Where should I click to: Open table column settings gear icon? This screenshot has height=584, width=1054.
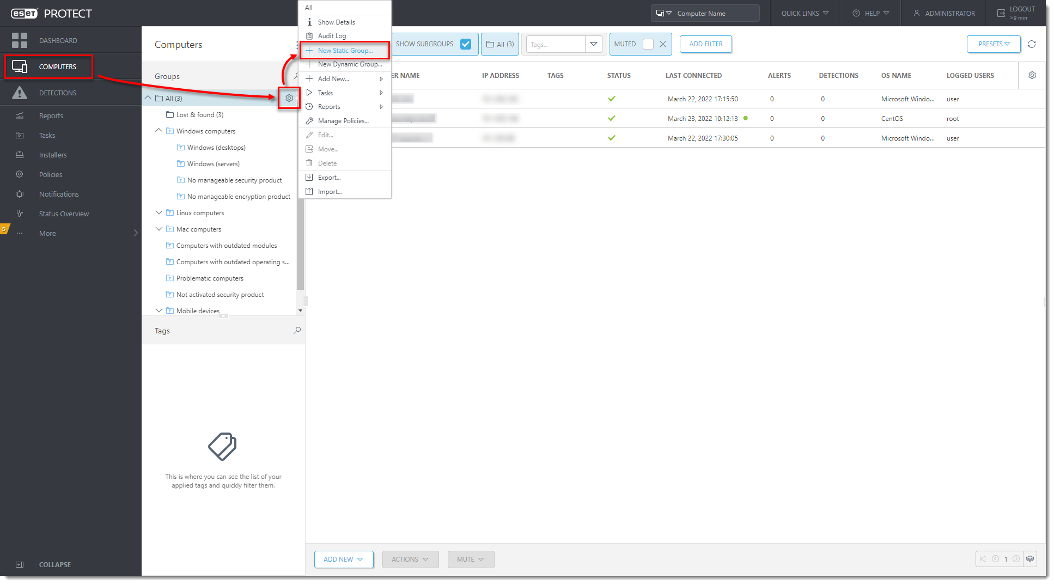1032,76
